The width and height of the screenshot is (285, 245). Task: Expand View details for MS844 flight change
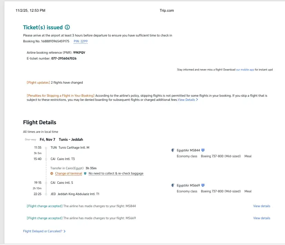[262, 206]
